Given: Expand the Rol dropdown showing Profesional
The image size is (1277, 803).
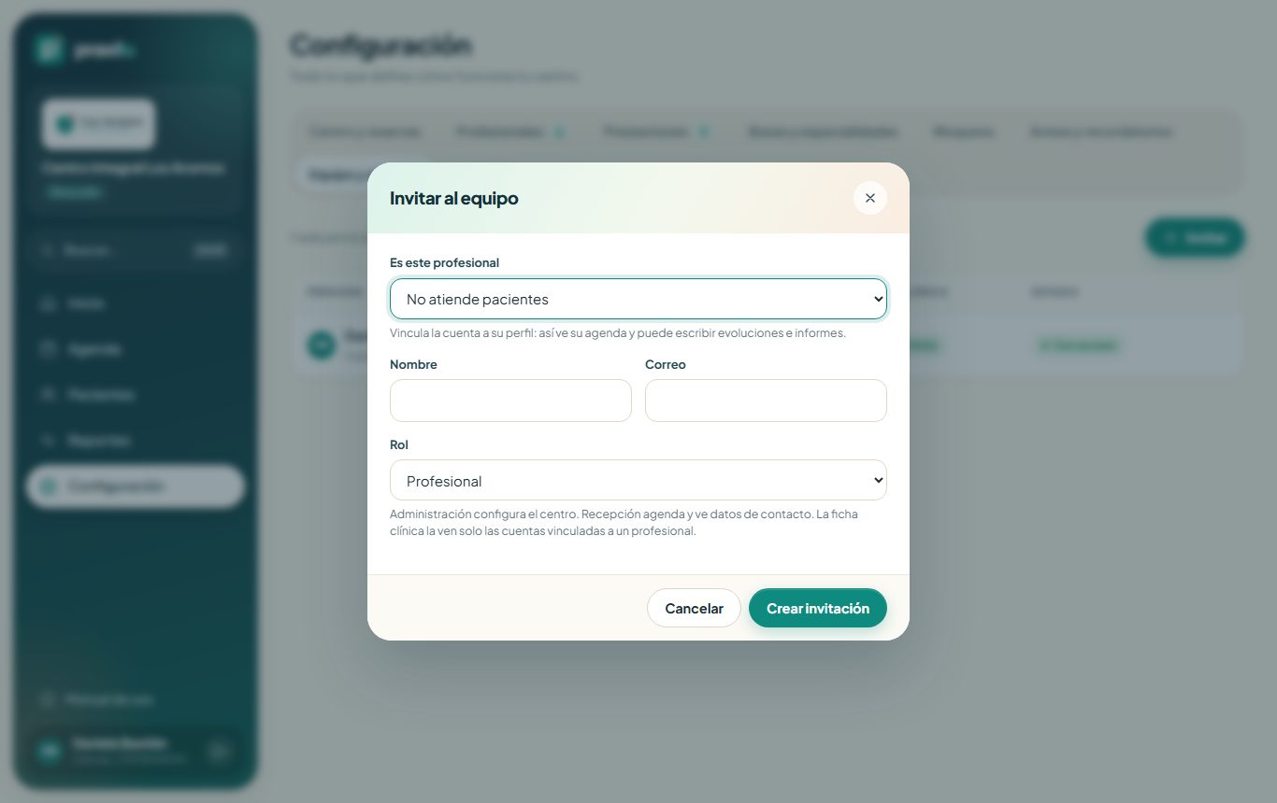Looking at the screenshot, I should (638, 480).
